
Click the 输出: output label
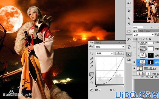97,90
